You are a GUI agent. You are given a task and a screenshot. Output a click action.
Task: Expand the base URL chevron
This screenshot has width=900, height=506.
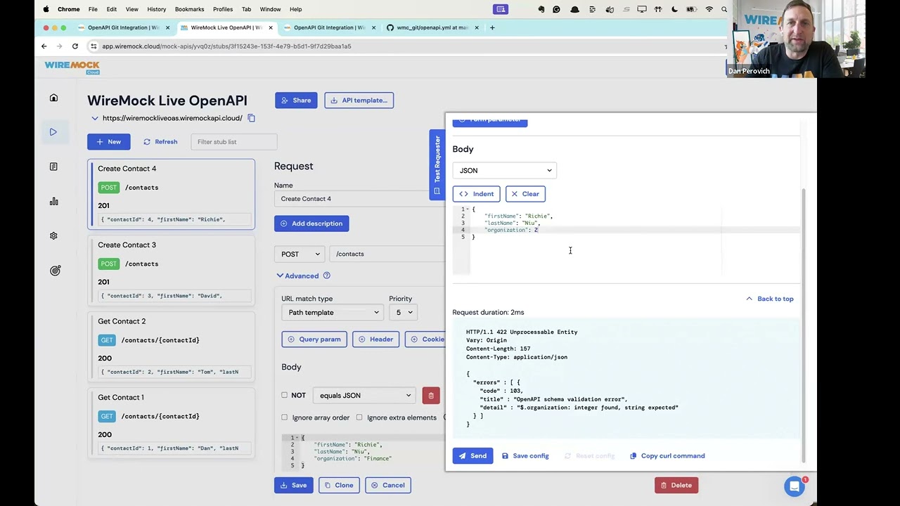95,118
